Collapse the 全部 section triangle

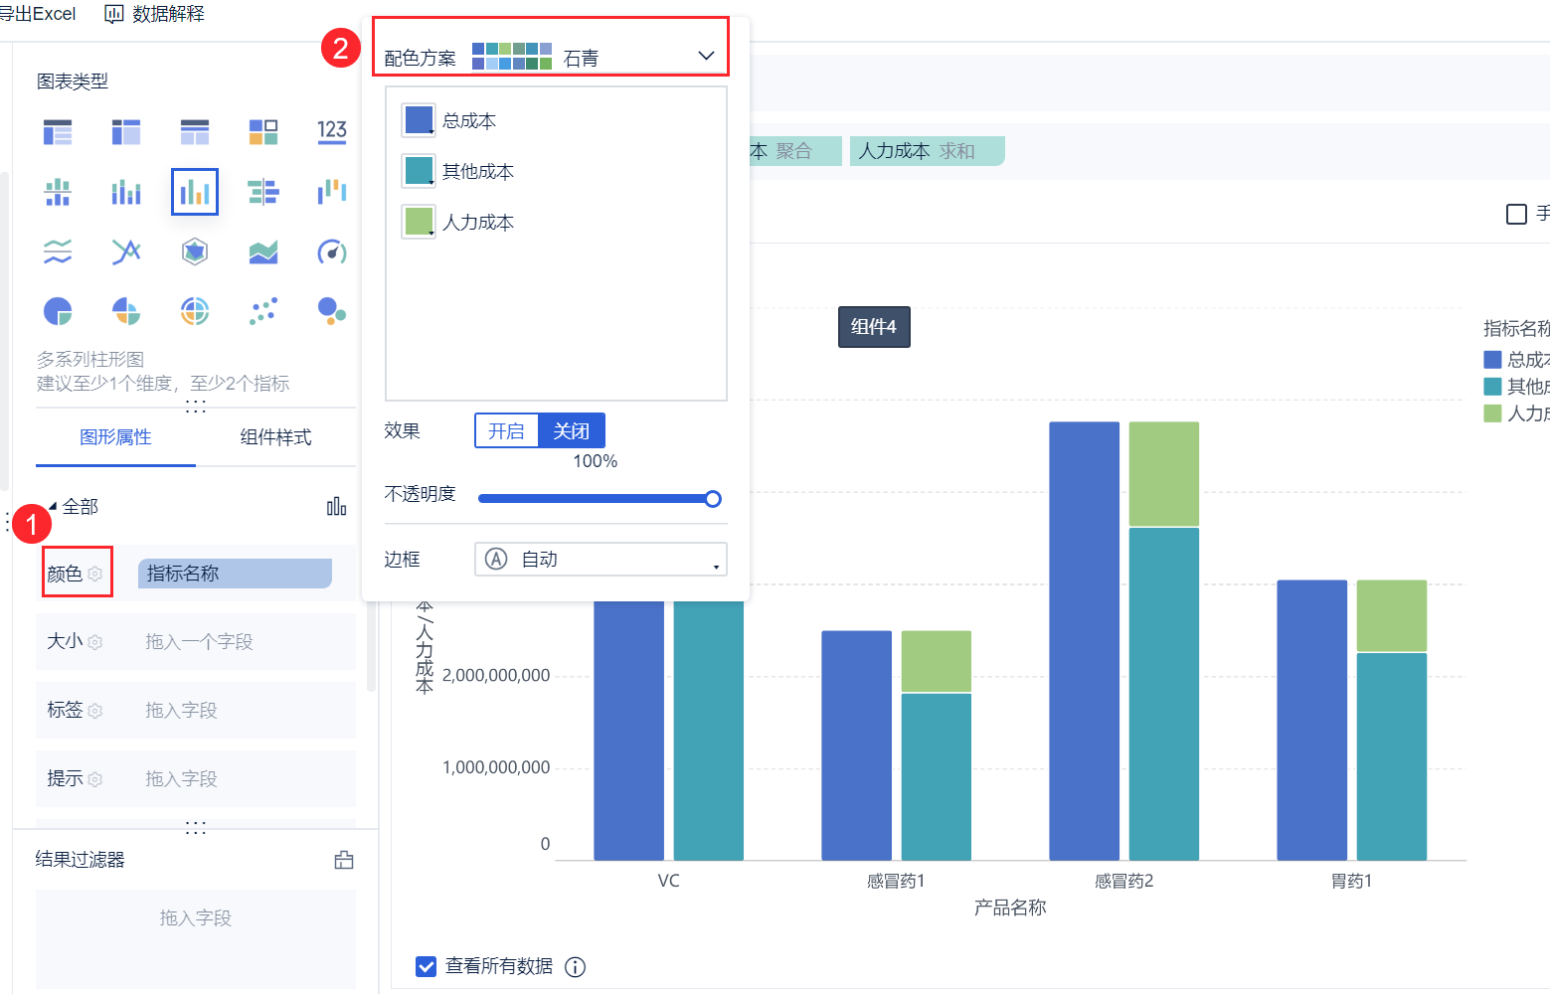[x=53, y=507]
